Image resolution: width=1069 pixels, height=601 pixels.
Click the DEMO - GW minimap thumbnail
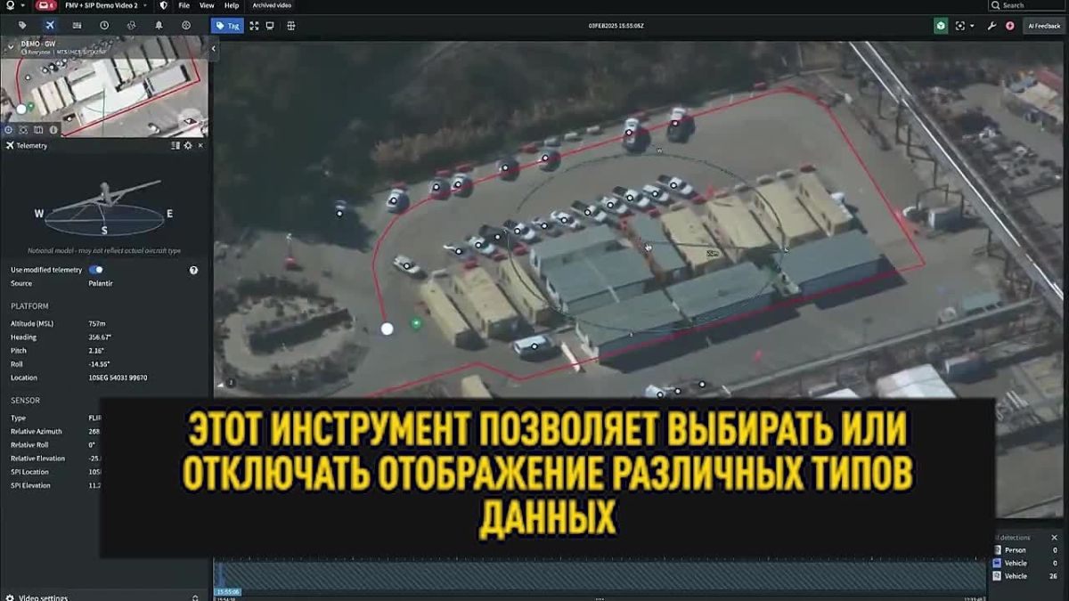104,85
